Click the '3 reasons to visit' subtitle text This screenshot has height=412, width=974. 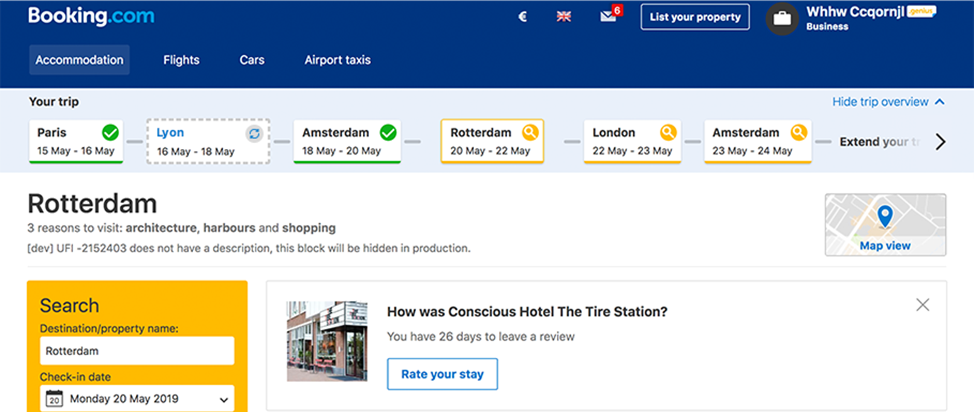(181, 228)
